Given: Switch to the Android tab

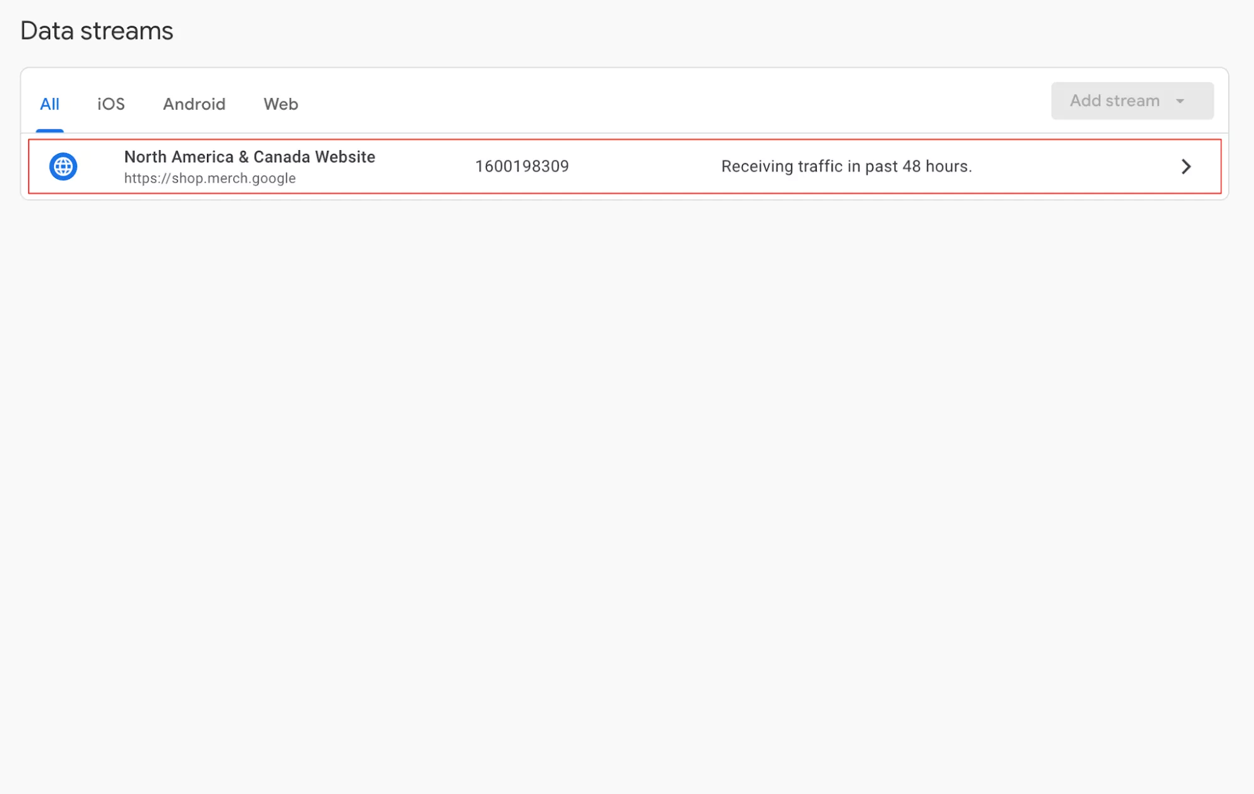Looking at the screenshot, I should coord(194,104).
